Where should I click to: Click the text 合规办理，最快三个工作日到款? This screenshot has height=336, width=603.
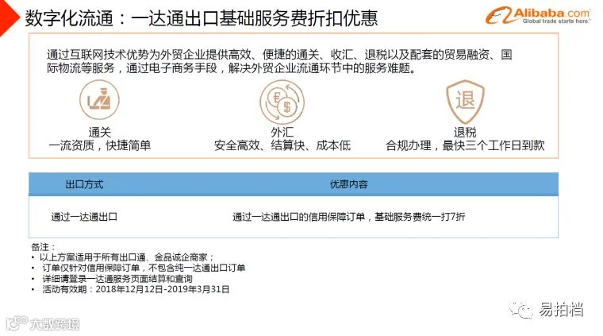coord(465,145)
